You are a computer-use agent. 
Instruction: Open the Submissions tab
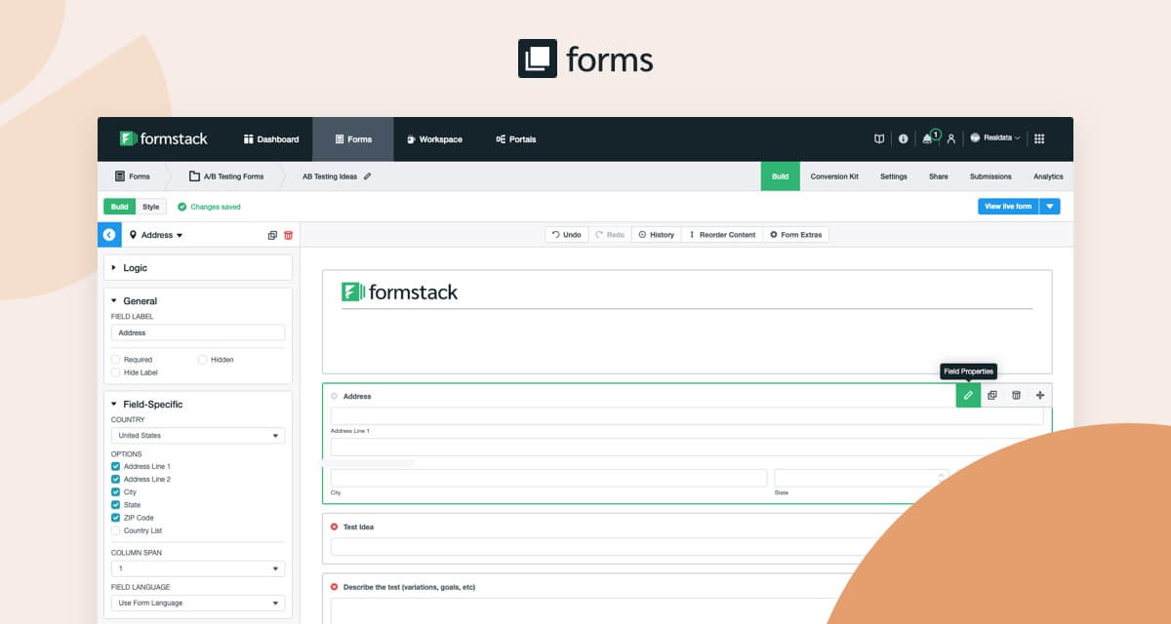point(990,176)
